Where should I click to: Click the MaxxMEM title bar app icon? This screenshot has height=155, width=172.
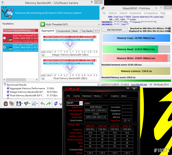click(x=103, y=8)
